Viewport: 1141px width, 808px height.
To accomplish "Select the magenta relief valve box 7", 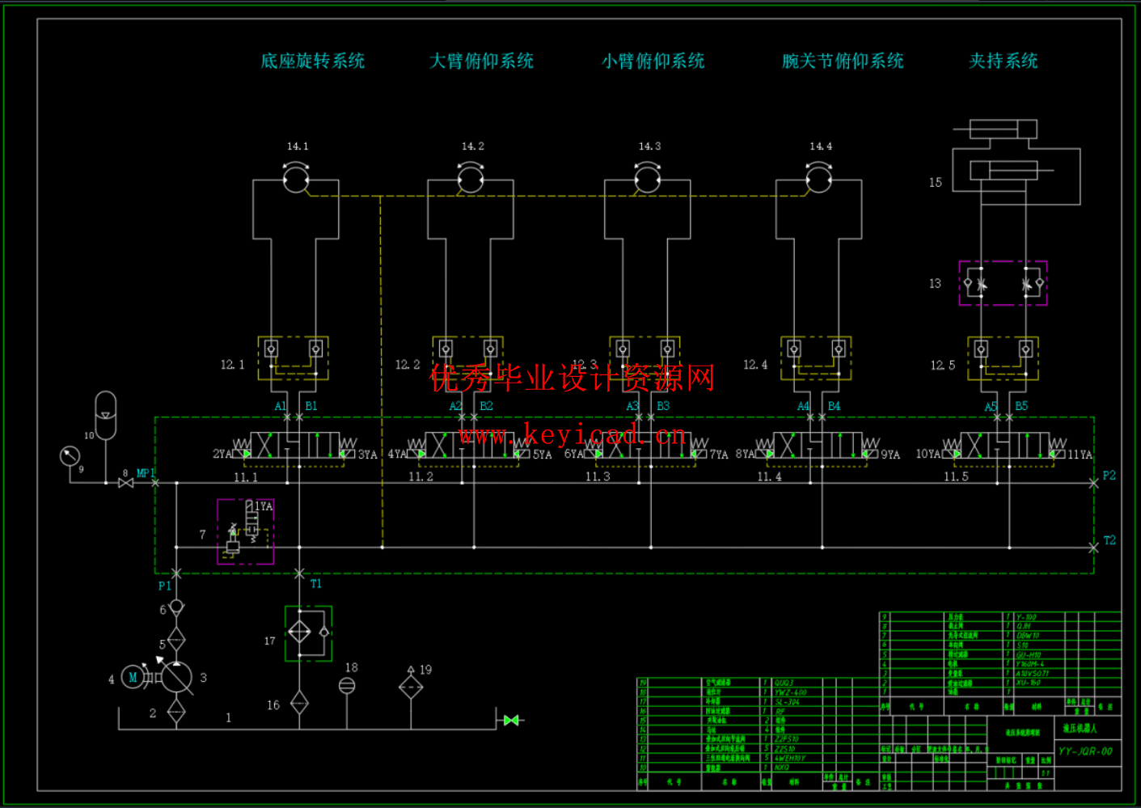I will [245, 531].
